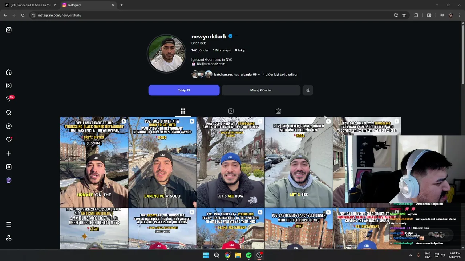Click the Ertan Bek name text
Screen dimensions: 465x261
198,43
